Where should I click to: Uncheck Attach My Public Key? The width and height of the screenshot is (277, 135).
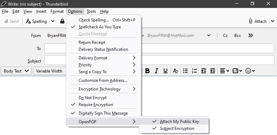coord(174,122)
